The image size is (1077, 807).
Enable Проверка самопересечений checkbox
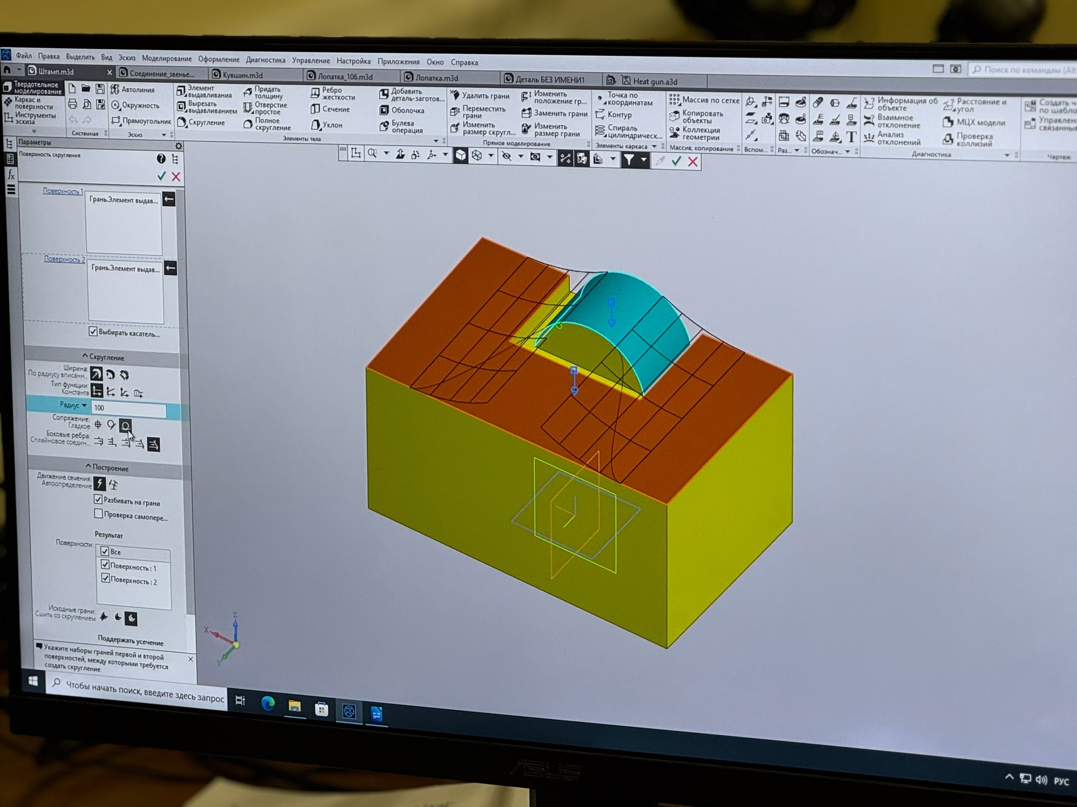(98, 513)
